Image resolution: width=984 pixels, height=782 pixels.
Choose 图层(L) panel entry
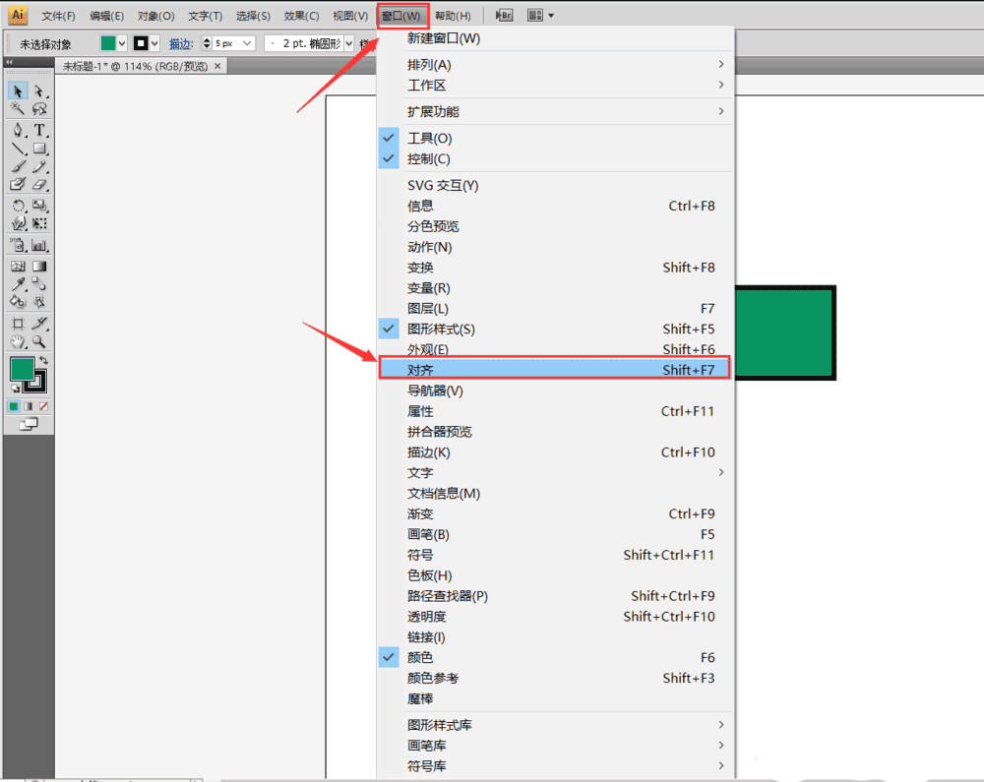(554, 309)
